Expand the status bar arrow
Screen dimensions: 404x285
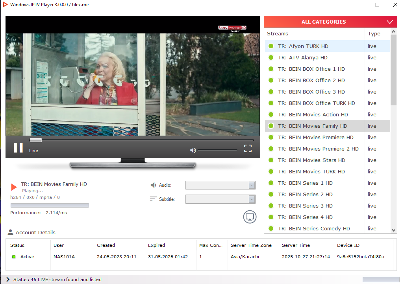tap(8, 279)
